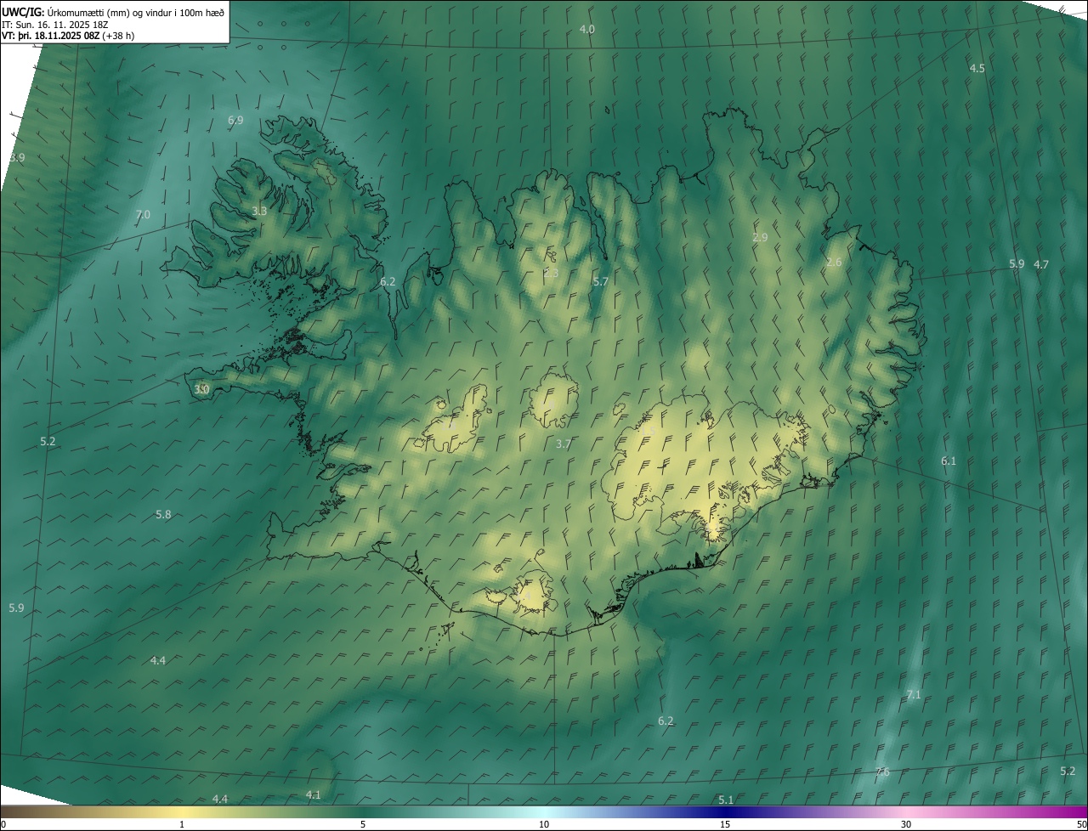Click the 4.1 value label on the map
This screenshot has width=1088, height=831.
pos(314,795)
